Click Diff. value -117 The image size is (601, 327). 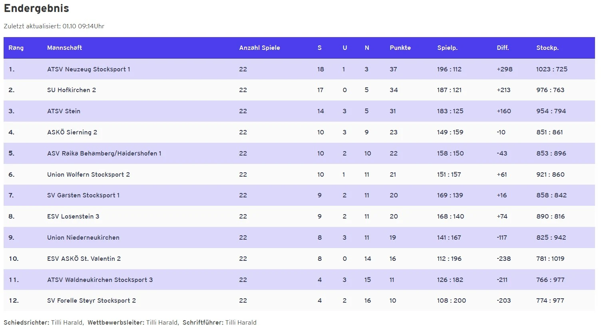(502, 238)
